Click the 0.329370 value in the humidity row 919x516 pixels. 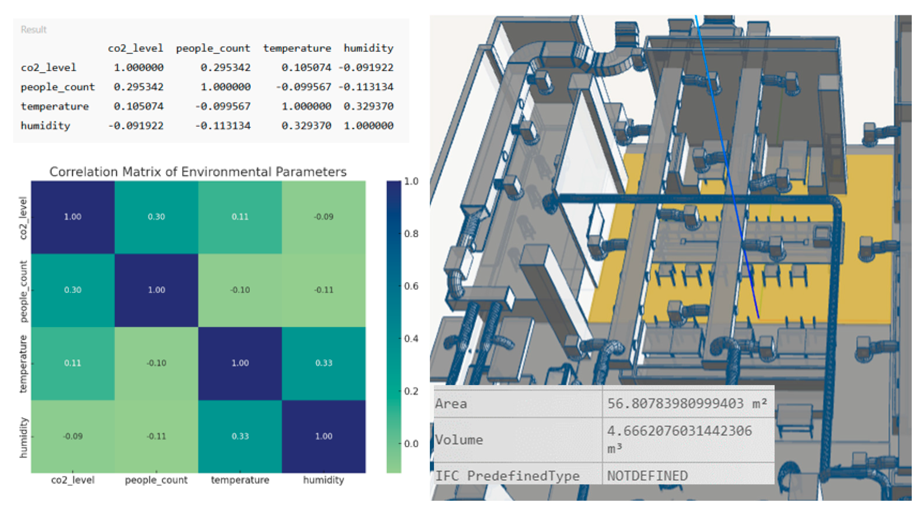306,126
